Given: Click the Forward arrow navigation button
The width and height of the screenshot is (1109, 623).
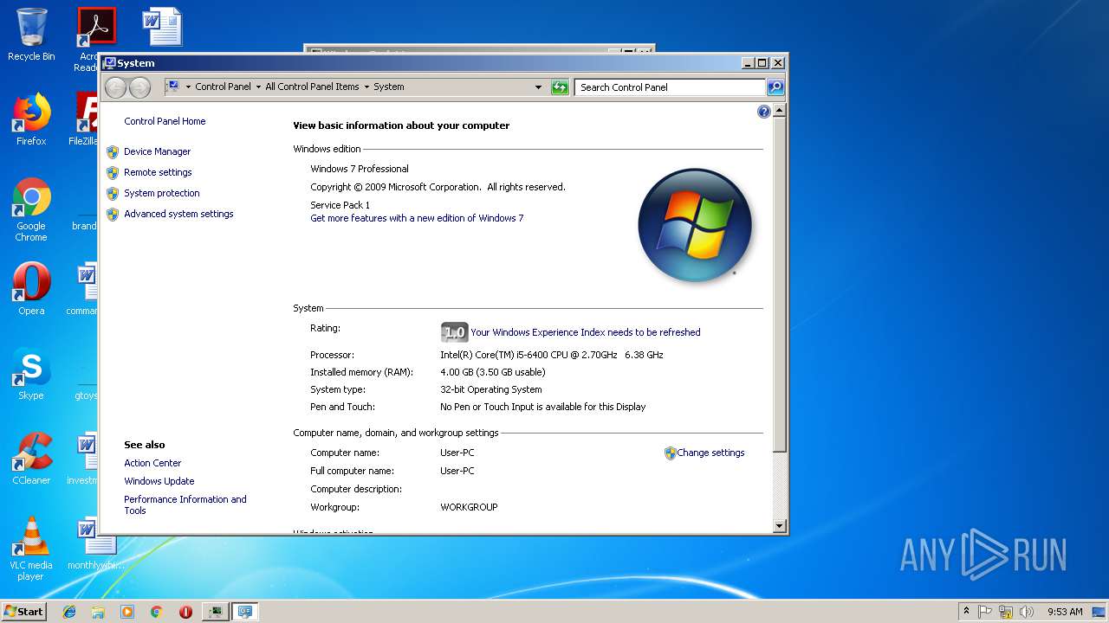Looking at the screenshot, I should tap(139, 87).
